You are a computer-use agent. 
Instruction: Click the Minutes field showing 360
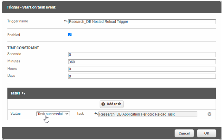pyautogui.click(x=142, y=62)
